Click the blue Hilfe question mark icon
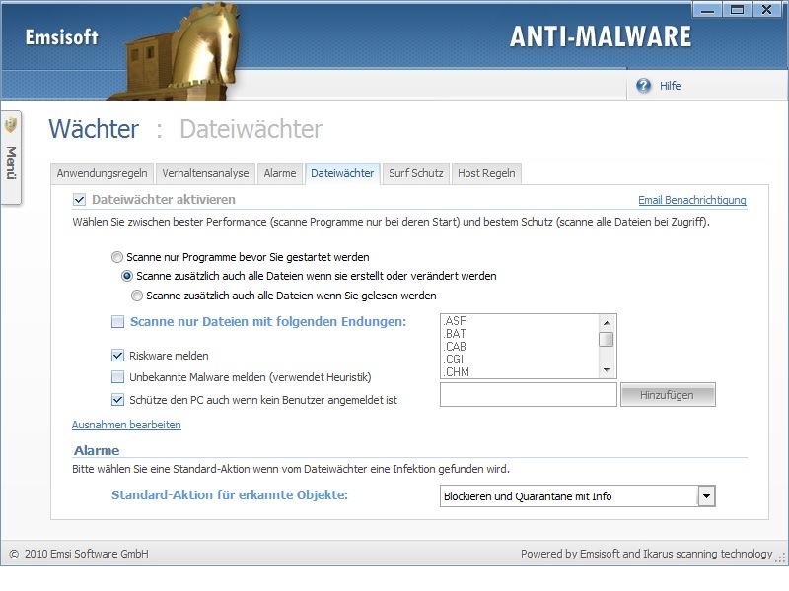 pyautogui.click(x=643, y=86)
